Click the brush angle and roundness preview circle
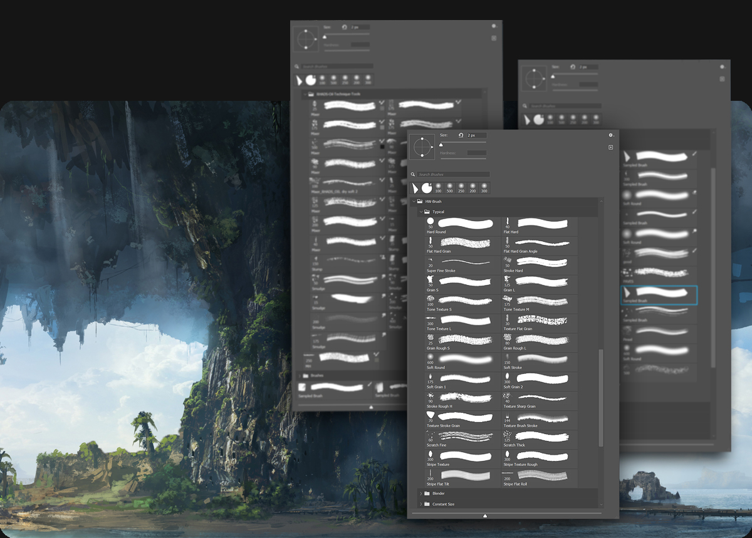This screenshot has height=538, width=752. 423,147
